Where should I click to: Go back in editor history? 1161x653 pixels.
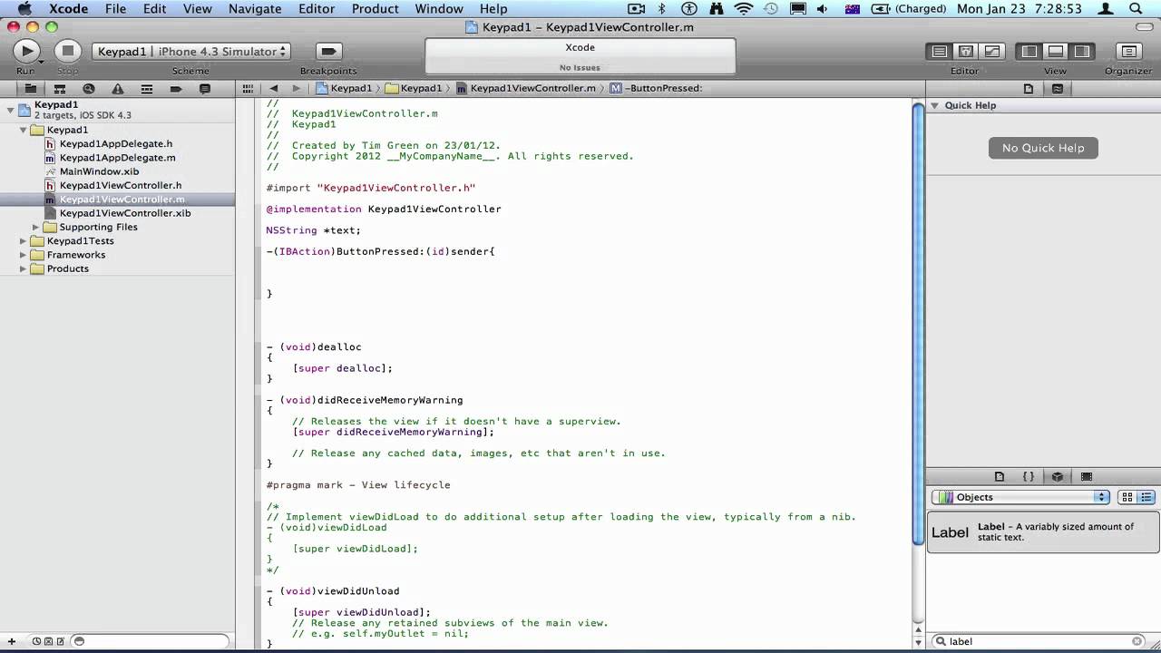click(x=274, y=88)
